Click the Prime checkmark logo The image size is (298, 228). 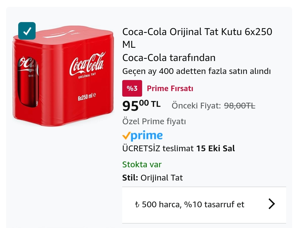[x=142, y=136]
